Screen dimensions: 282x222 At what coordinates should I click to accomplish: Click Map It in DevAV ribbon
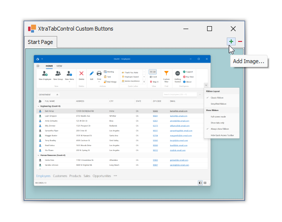(154, 82)
